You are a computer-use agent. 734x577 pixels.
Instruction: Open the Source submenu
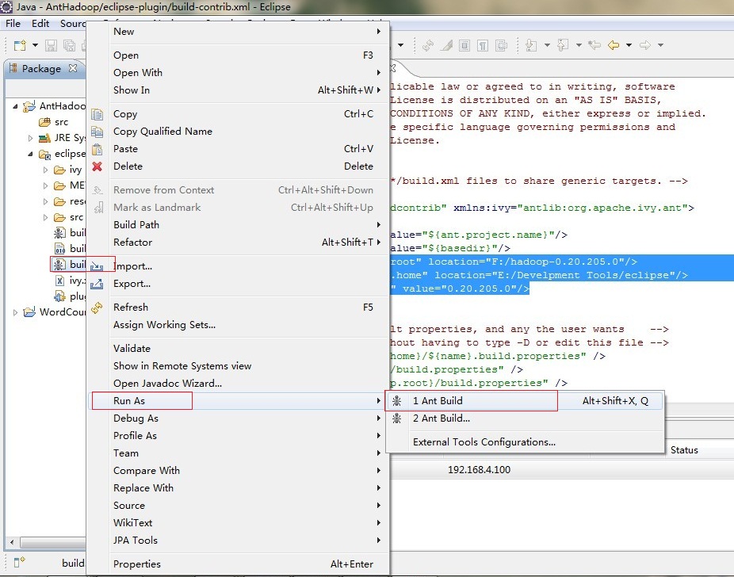239,505
